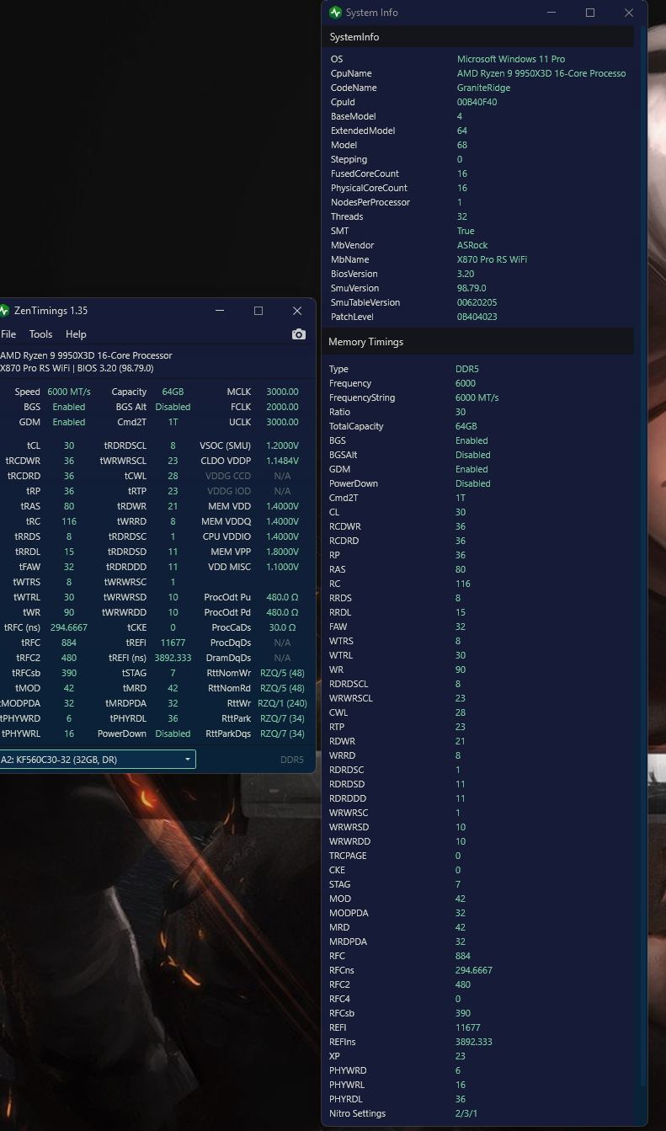Click the Nitro Settings value 2/3/1

[467, 1113]
